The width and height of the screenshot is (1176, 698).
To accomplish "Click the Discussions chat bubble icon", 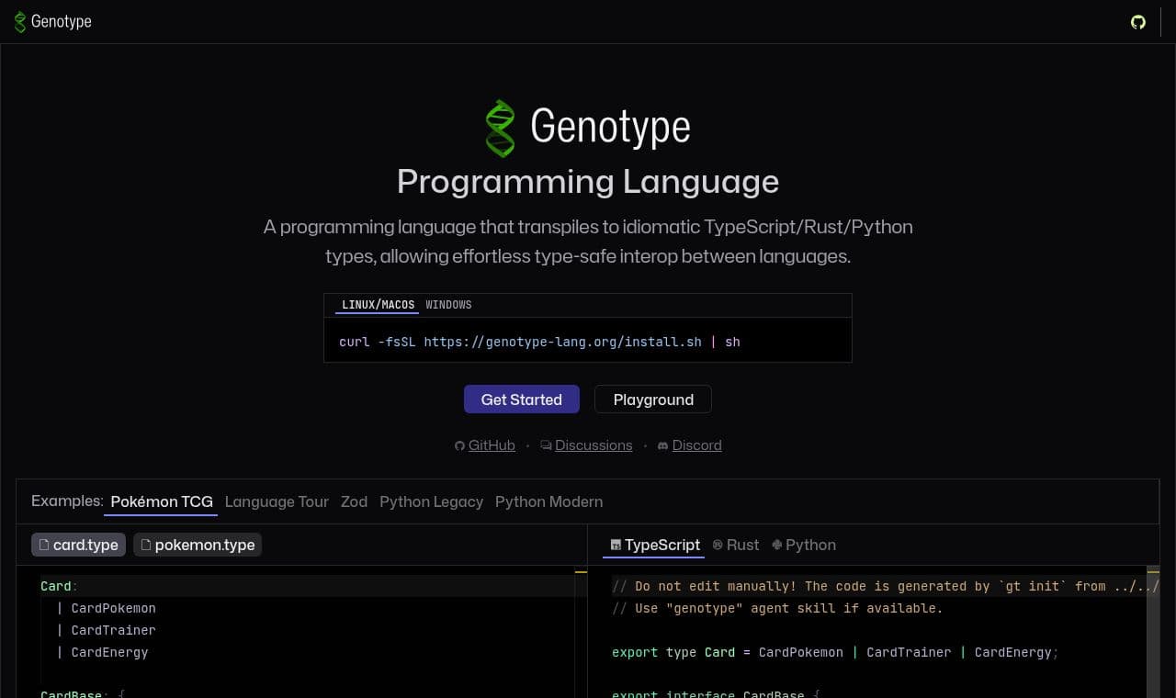I will tap(546, 446).
